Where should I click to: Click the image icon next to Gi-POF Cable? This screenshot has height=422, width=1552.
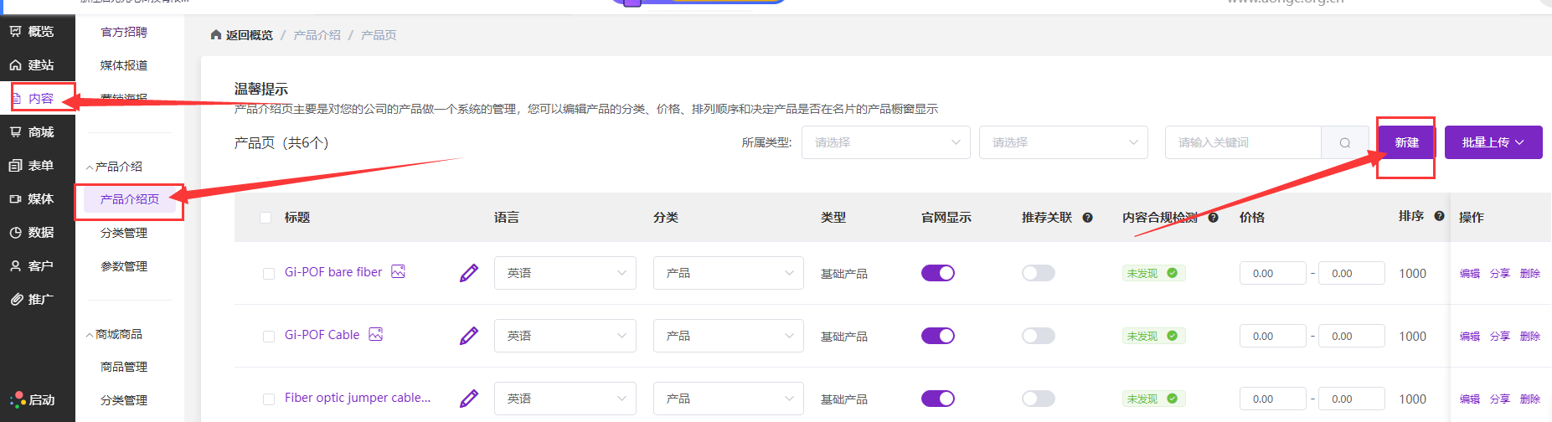376,334
